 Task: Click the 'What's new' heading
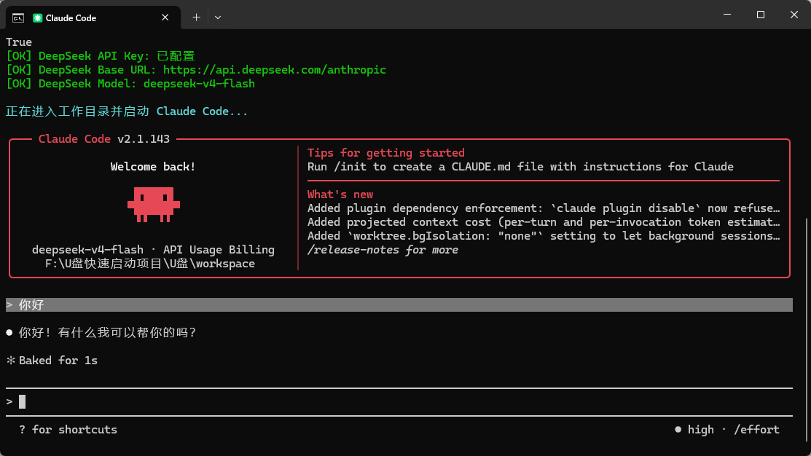tap(340, 194)
